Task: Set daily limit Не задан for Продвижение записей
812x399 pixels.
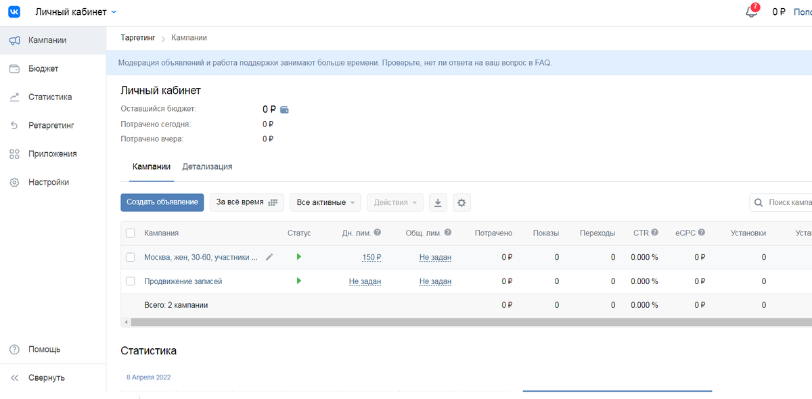Action: tap(365, 281)
